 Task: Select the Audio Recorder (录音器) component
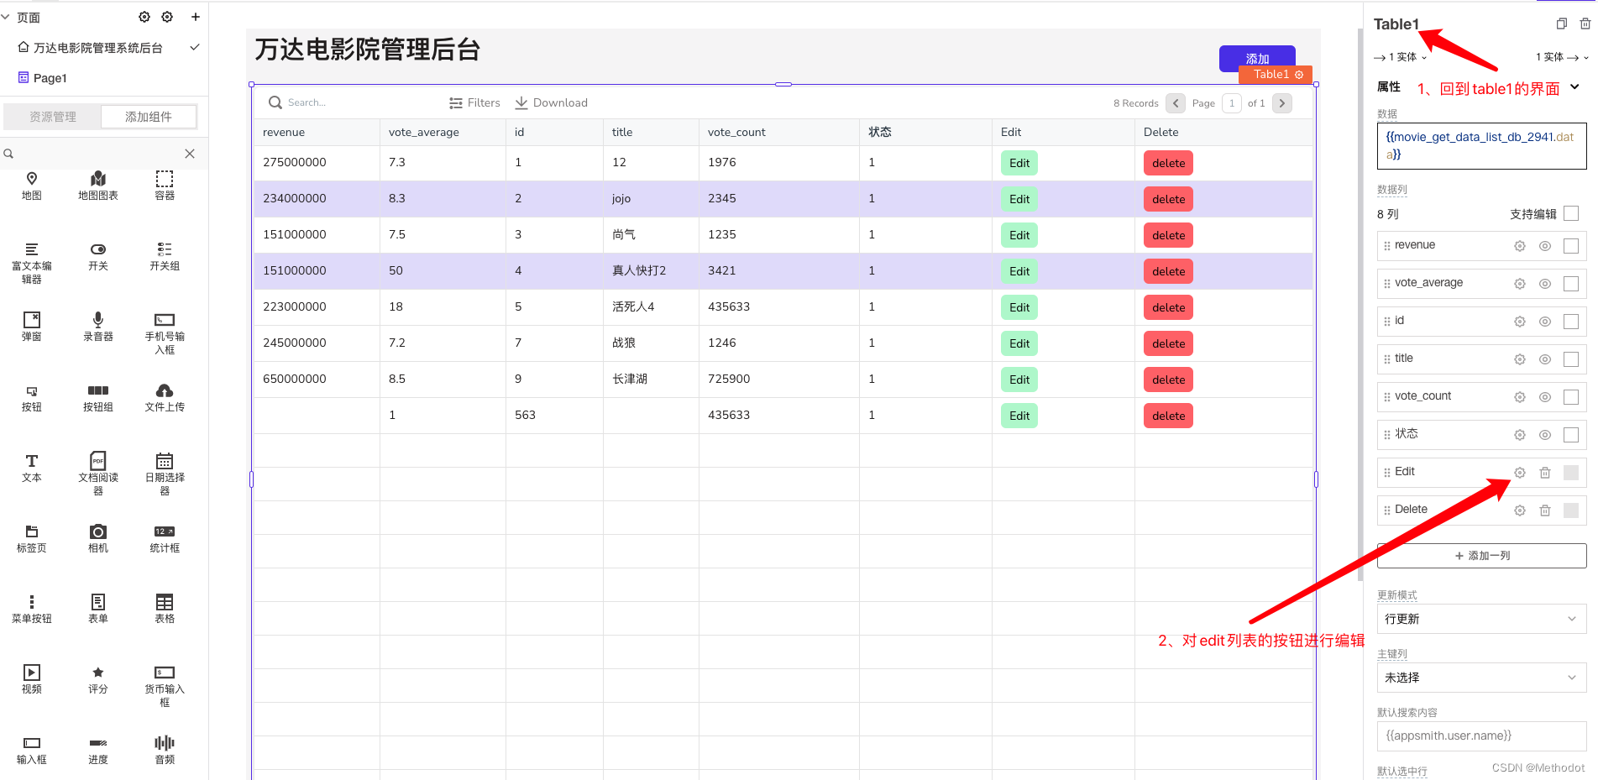[x=98, y=327]
